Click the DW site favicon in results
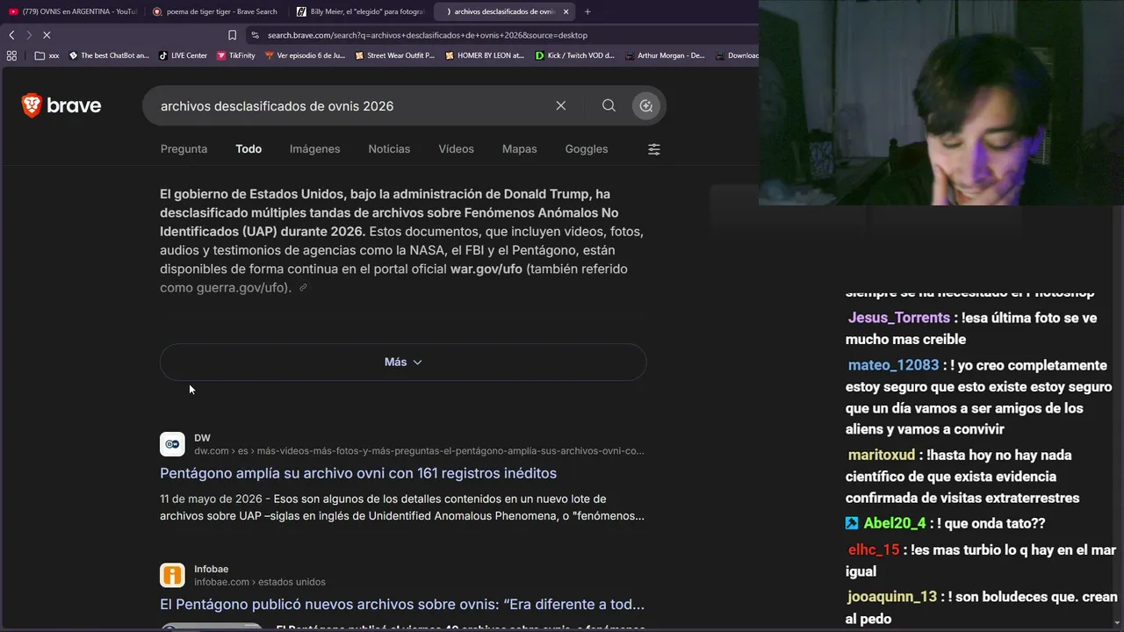Viewport: 1124px width, 632px height. tap(172, 444)
